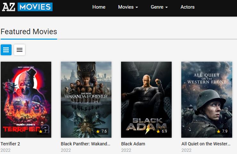Click the All Quiet on the Wester... title link

pos(206,144)
